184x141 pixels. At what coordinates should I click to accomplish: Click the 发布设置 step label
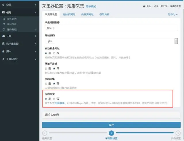pyautogui.click(x=176, y=138)
